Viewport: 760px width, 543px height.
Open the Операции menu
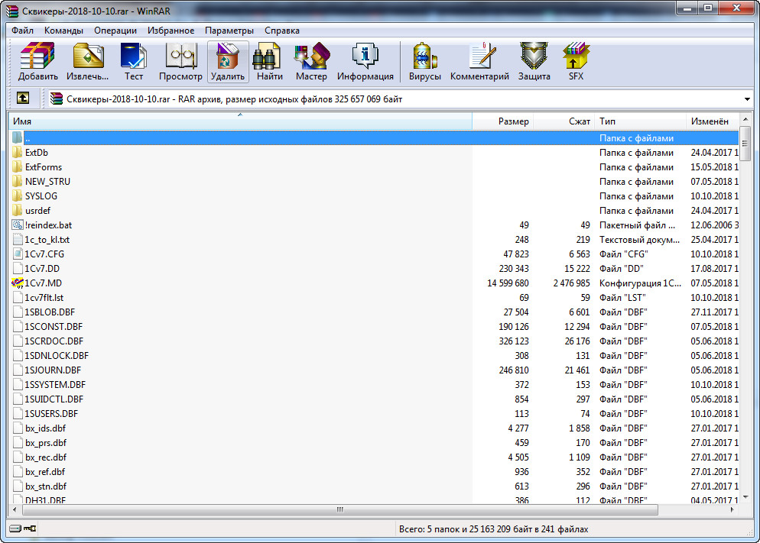click(x=115, y=31)
